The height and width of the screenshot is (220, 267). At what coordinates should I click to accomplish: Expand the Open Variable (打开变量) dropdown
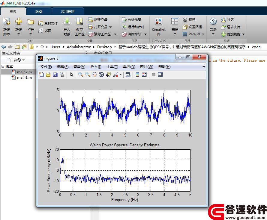pos(110,27)
